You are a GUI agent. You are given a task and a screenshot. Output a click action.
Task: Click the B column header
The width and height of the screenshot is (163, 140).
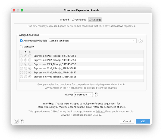pyautogui.click(x=30, y=52)
